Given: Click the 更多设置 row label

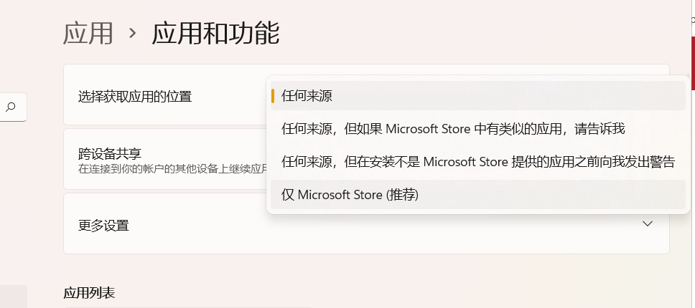Looking at the screenshot, I should click(x=103, y=225).
